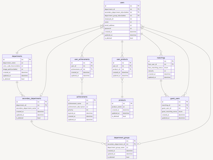Image resolution: width=213 pixels, height=160 pixels.
Task: Select password field in users table
Action: tap(122, 29)
